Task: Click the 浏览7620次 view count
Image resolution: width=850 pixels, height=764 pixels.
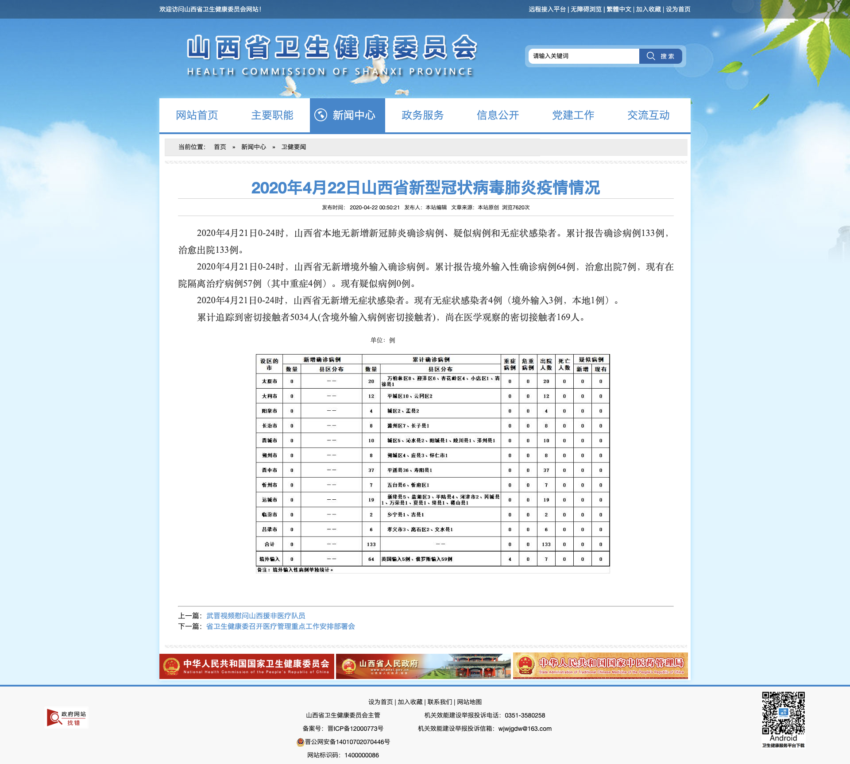Action: coord(516,208)
